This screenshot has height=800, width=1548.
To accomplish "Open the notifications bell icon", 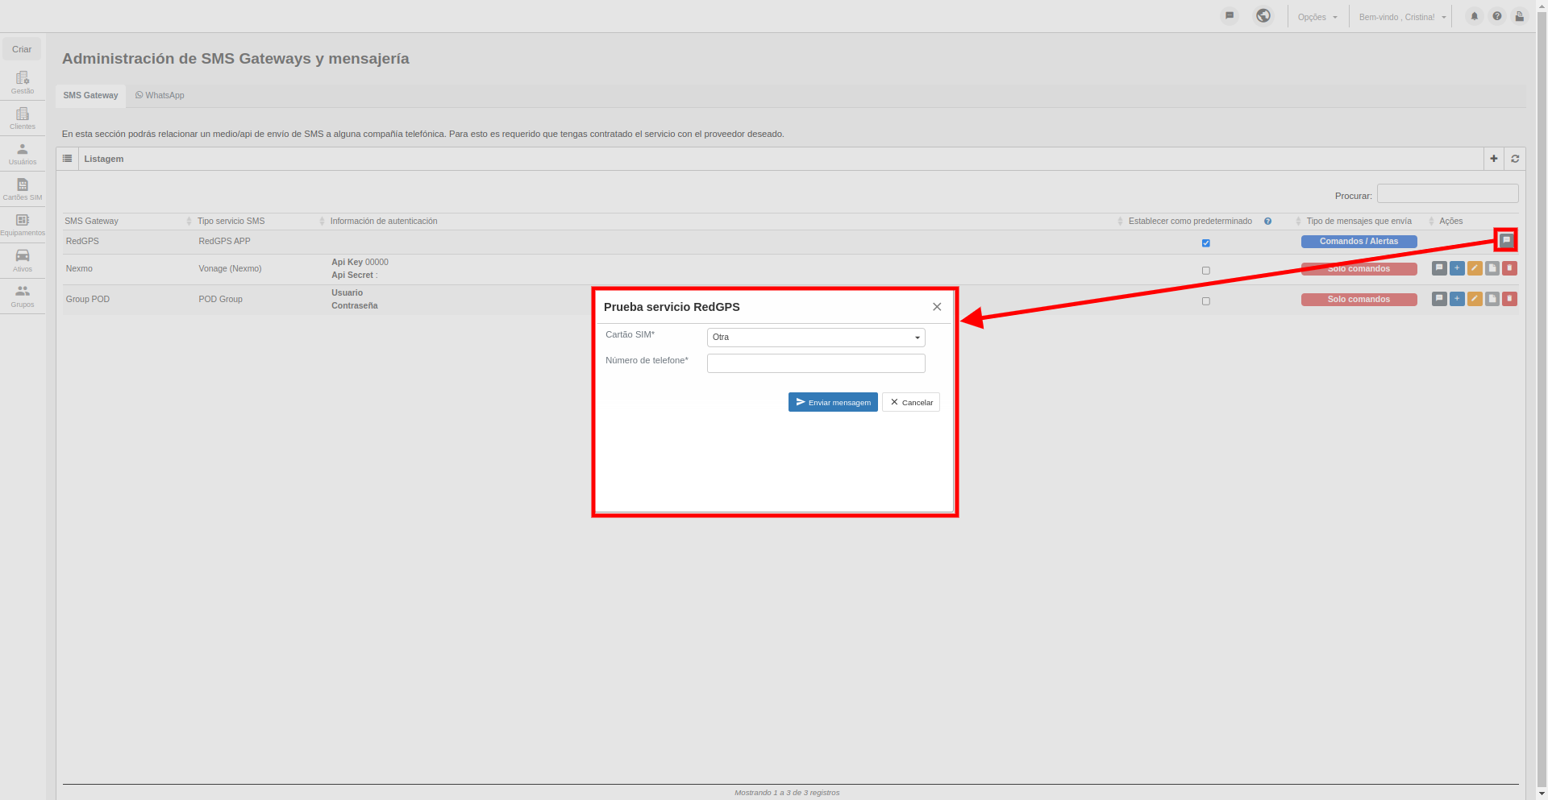I will (1474, 16).
